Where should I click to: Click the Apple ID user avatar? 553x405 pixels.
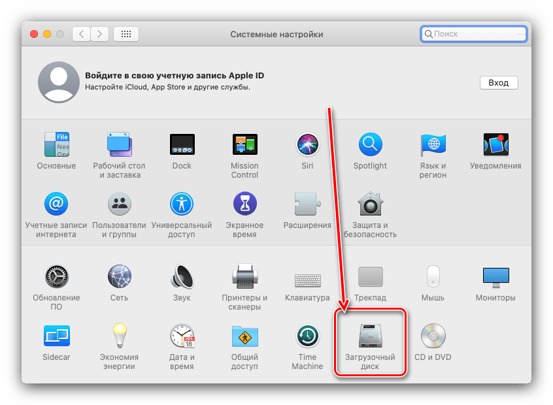coord(59,82)
